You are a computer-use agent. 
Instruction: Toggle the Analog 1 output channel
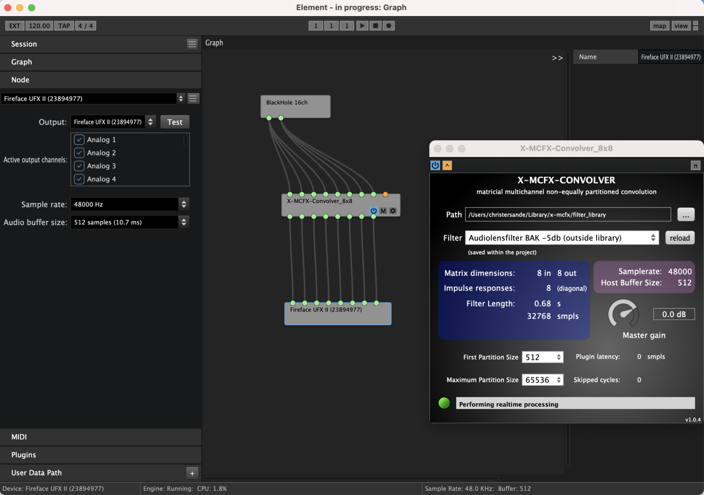tap(79, 140)
